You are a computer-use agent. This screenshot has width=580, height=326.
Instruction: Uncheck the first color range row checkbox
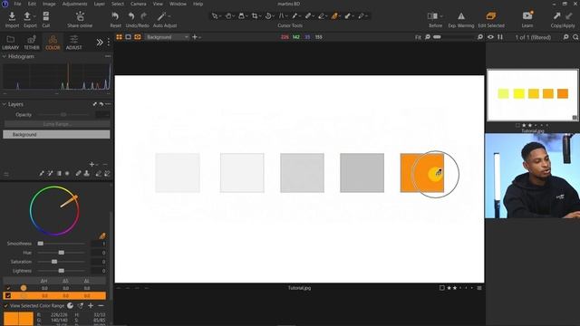point(8,288)
